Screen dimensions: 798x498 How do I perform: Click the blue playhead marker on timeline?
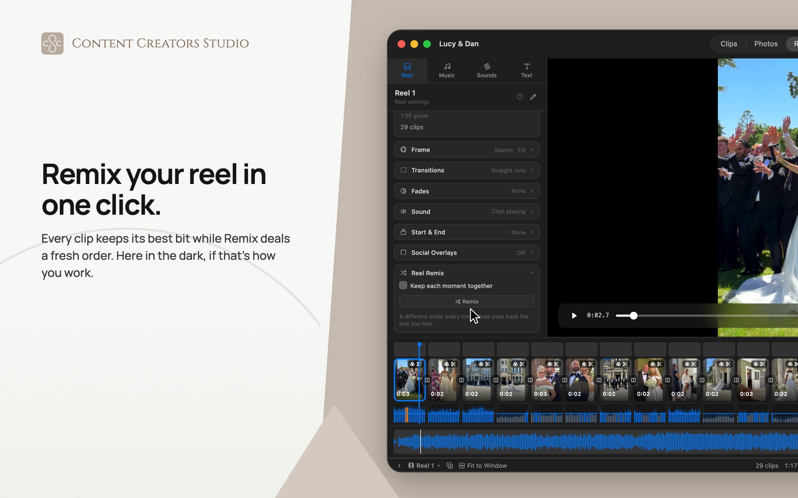click(420, 344)
